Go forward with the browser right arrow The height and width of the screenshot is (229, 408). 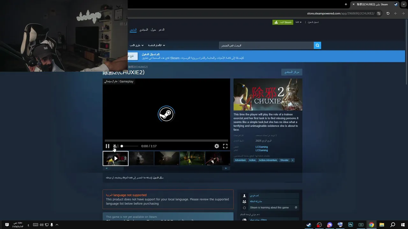point(396,13)
